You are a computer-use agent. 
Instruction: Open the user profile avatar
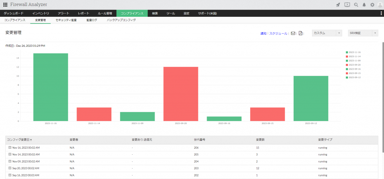(x=380, y=4)
